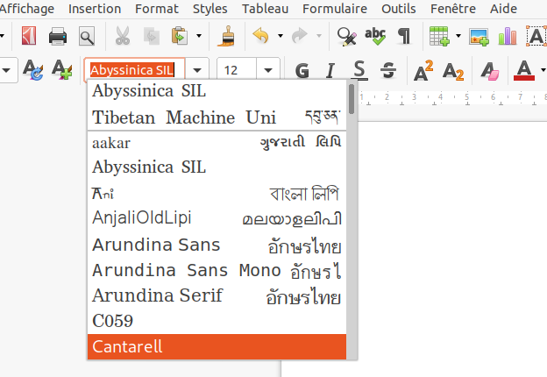Select highlighted Cantarell font
547x377 pixels.
pyautogui.click(x=217, y=346)
